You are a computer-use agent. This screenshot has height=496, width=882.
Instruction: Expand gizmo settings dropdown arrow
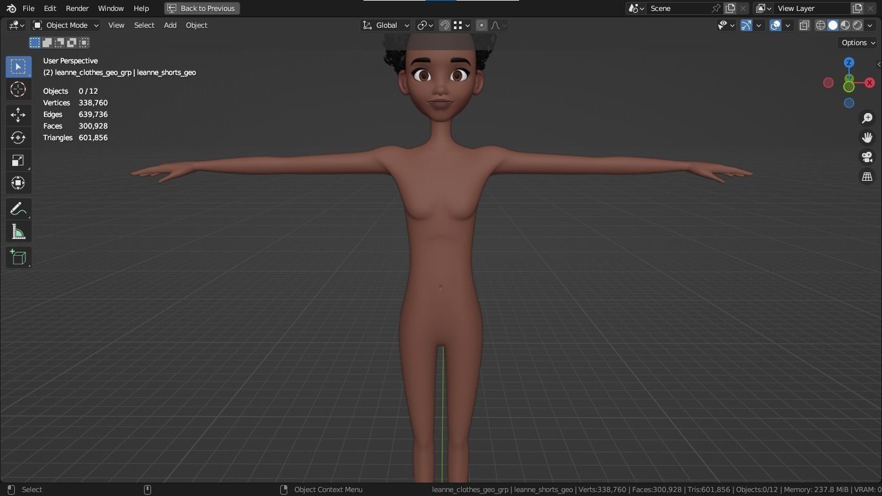tap(759, 25)
